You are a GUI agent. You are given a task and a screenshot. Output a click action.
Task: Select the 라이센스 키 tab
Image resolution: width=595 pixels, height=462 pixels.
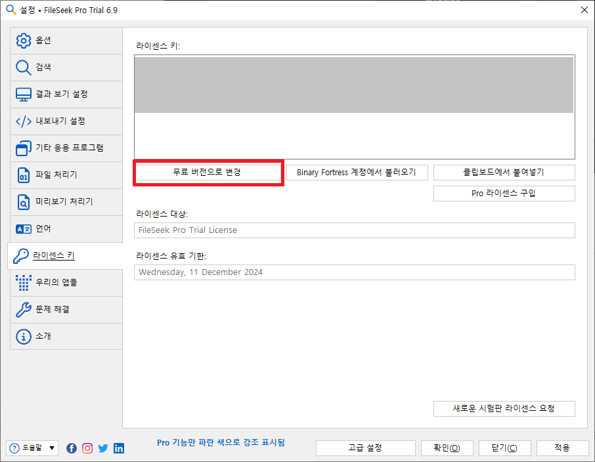pyautogui.click(x=65, y=256)
